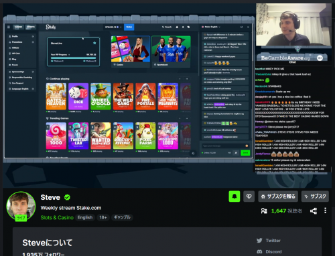
Task: Click the verified badge beside Steve
Action: 67,197
